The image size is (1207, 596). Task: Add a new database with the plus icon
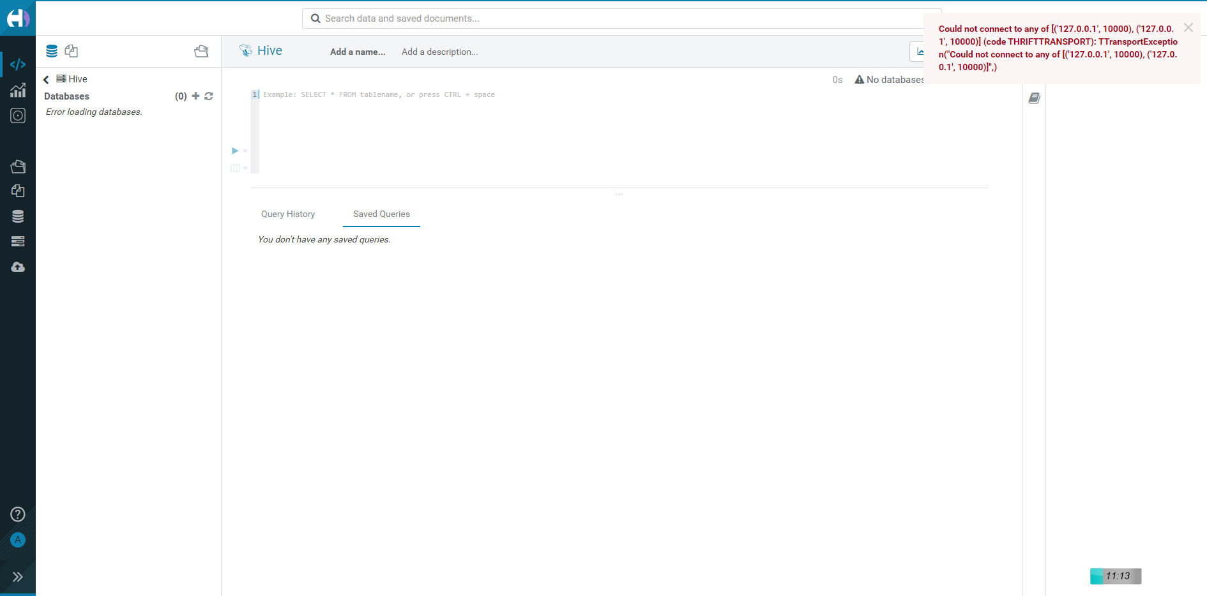195,96
